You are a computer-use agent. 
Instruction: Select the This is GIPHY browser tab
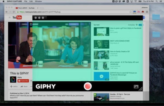click(26, 8)
